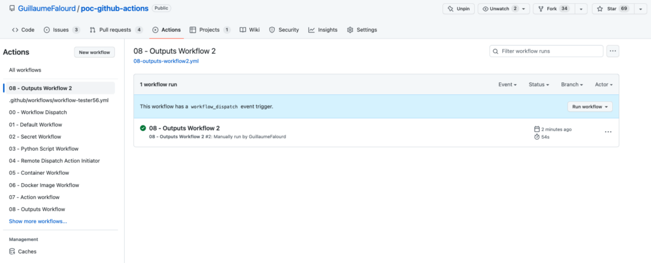651x263 pixels.
Task: Click the Public visibility label
Action: (161, 8)
